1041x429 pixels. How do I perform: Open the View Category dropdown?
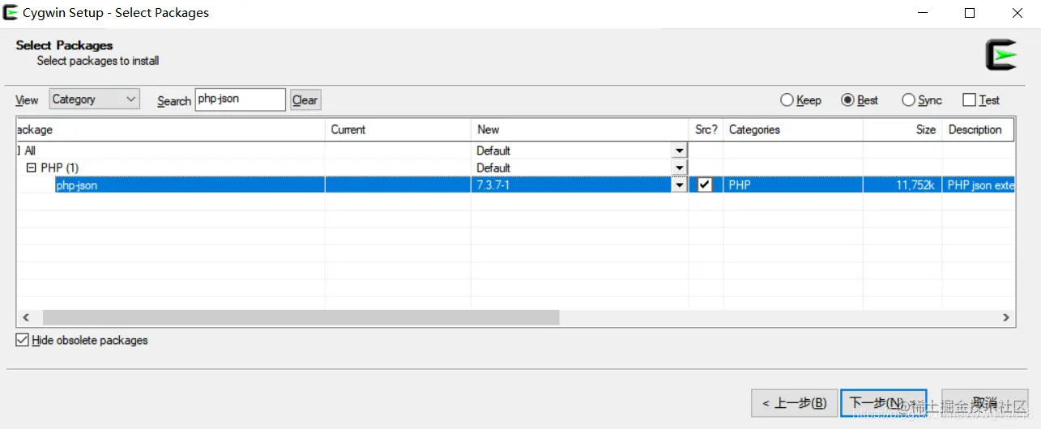pyautogui.click(x=94, y=100)
